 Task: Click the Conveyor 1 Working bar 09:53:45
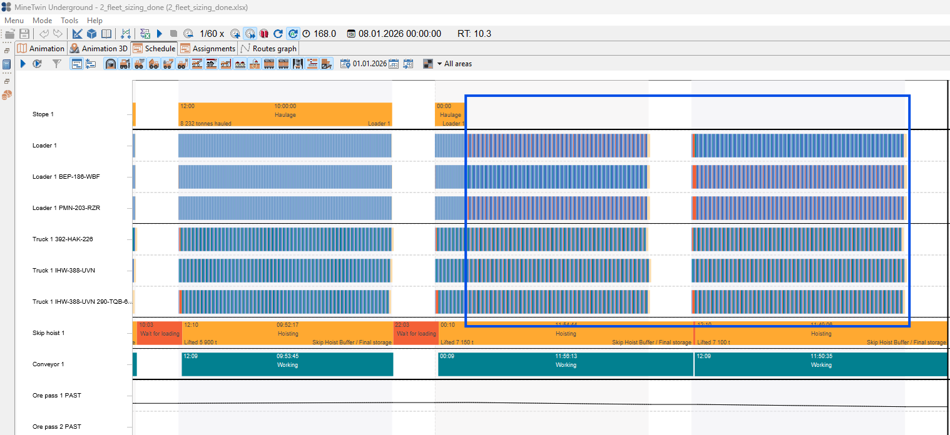coord(287,364)
